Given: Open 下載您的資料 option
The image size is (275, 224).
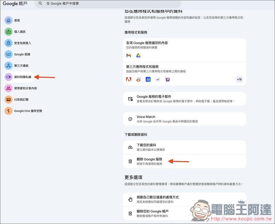Looking at the screenshot, I should coord(185,147).
